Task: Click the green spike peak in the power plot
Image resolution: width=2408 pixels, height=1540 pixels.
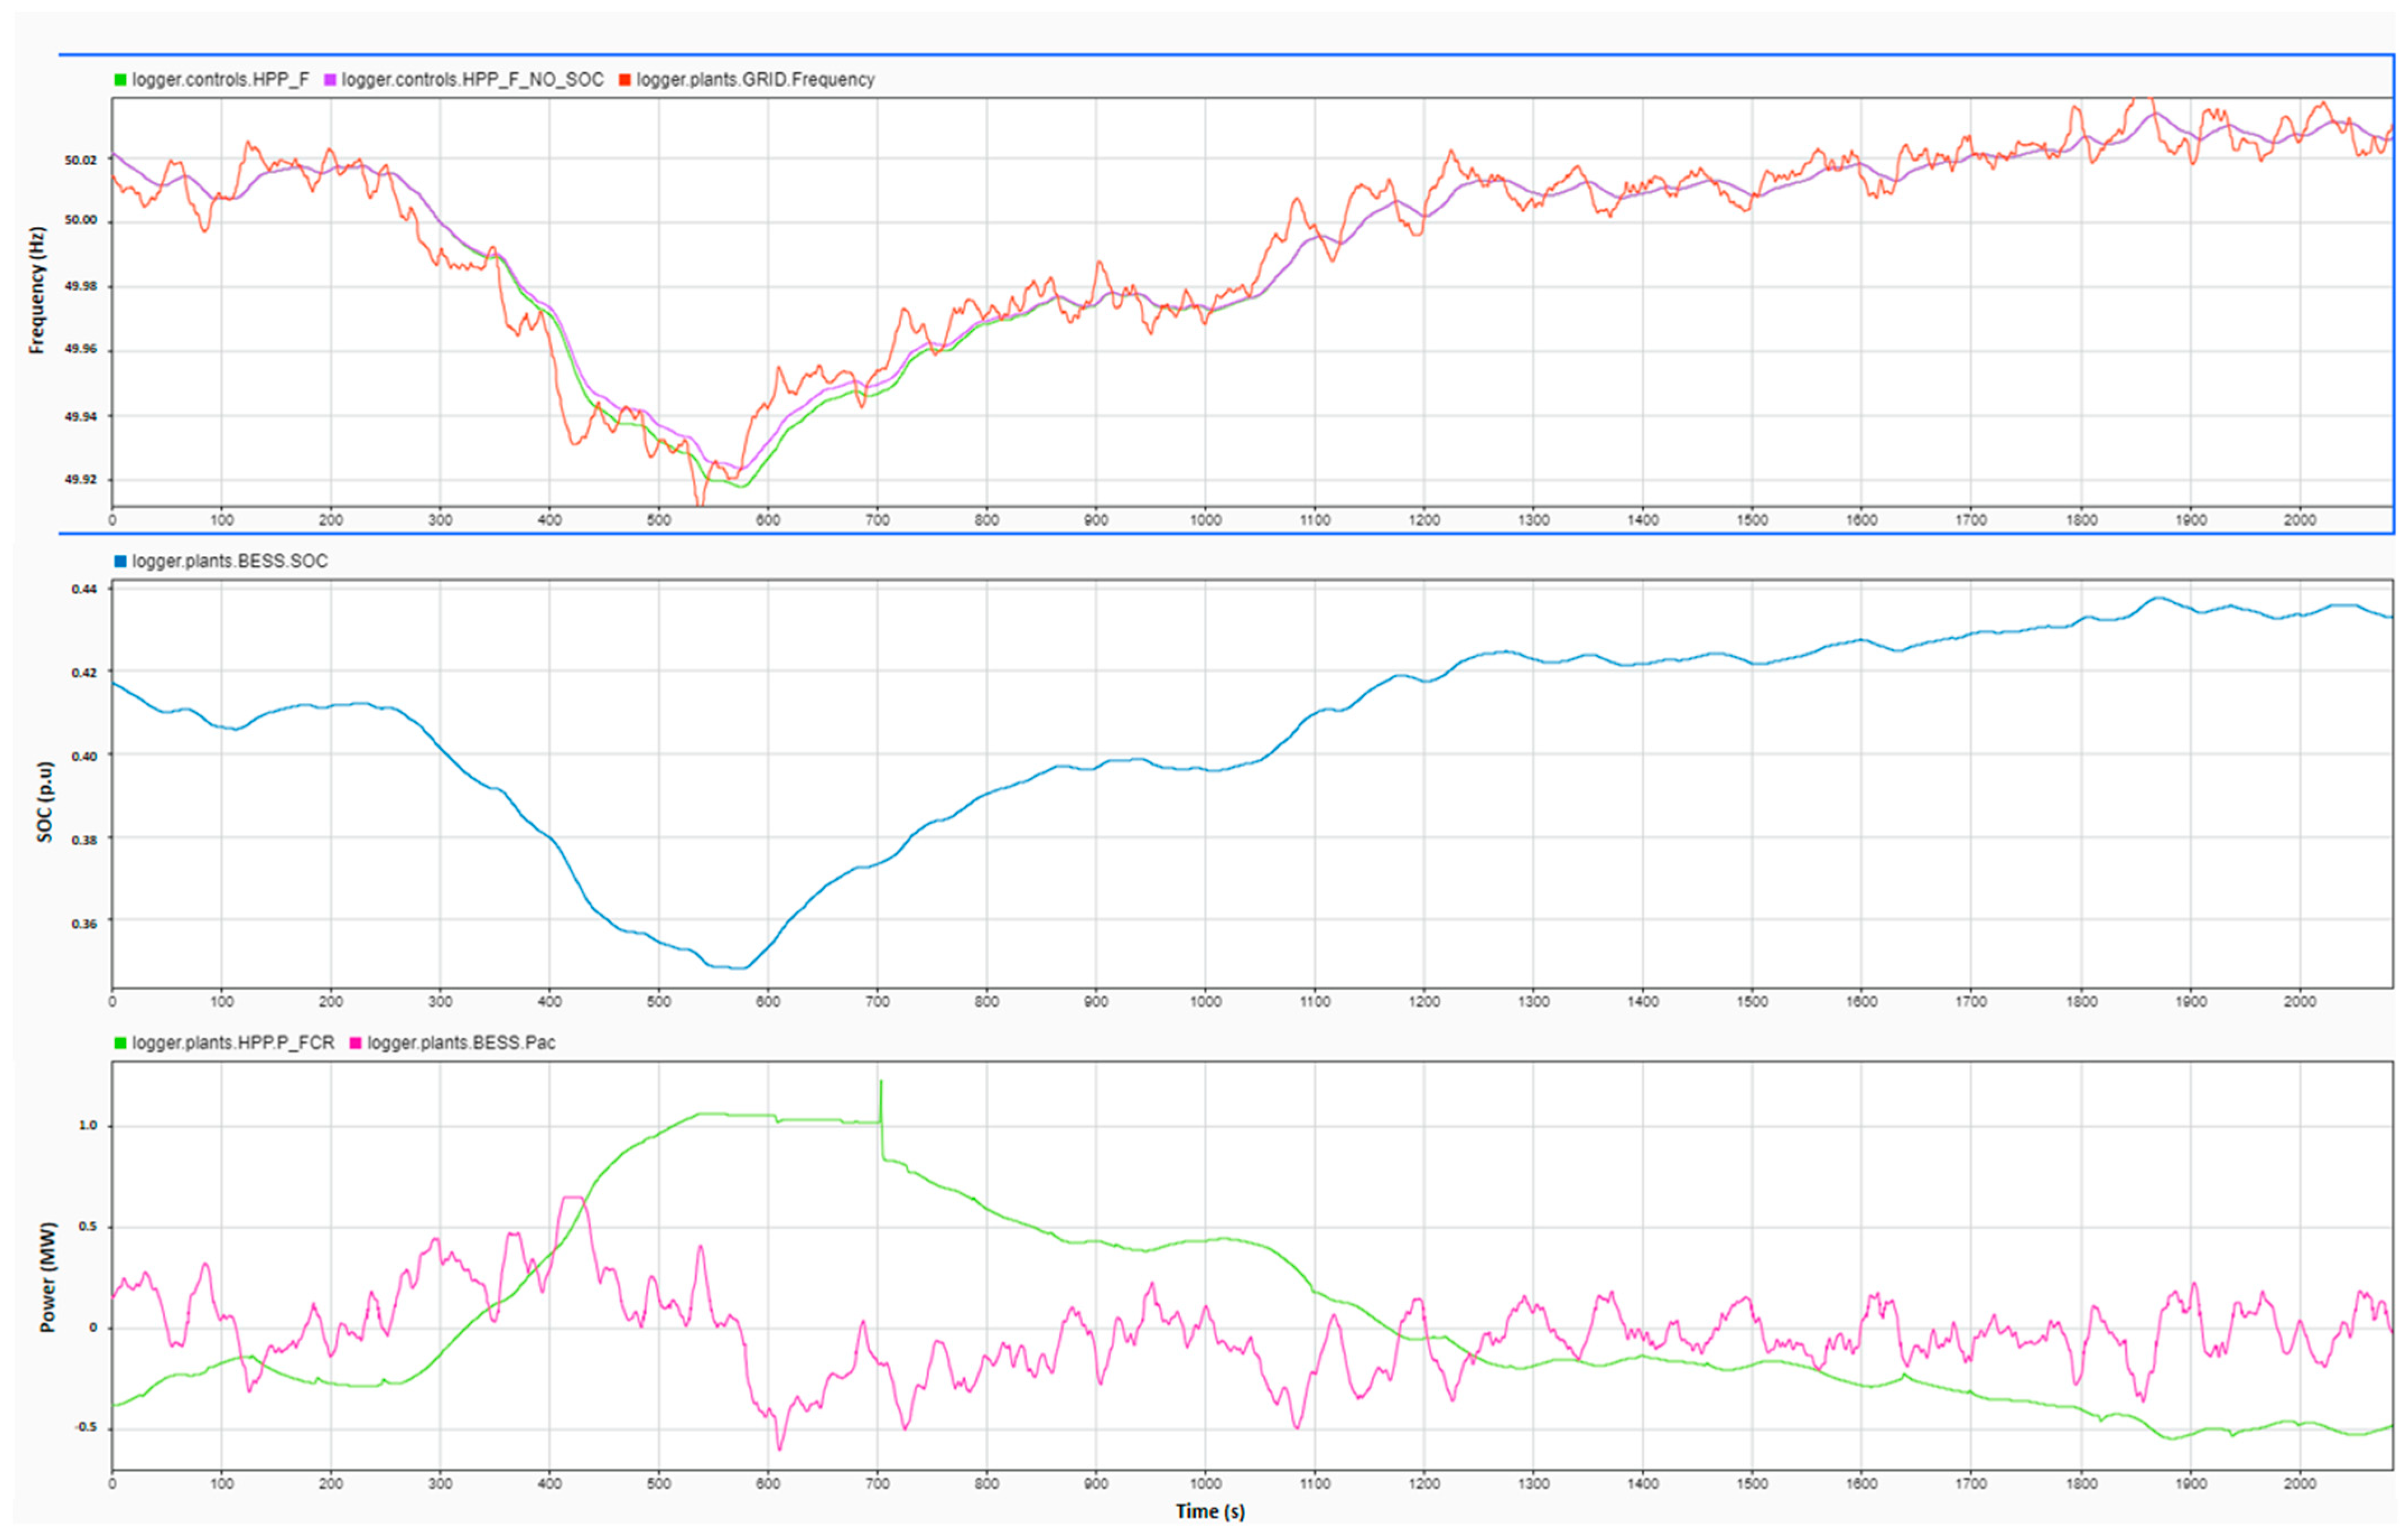Action: (x=881, y=1082)
